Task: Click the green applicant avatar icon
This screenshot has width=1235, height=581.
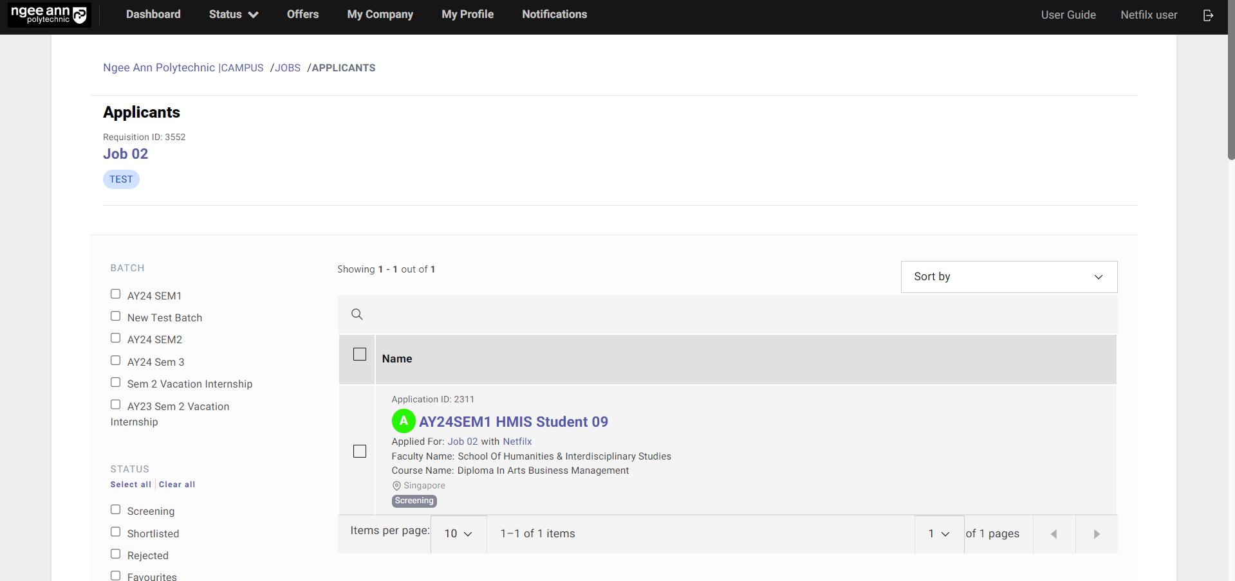Action: [x=404, y=421]
